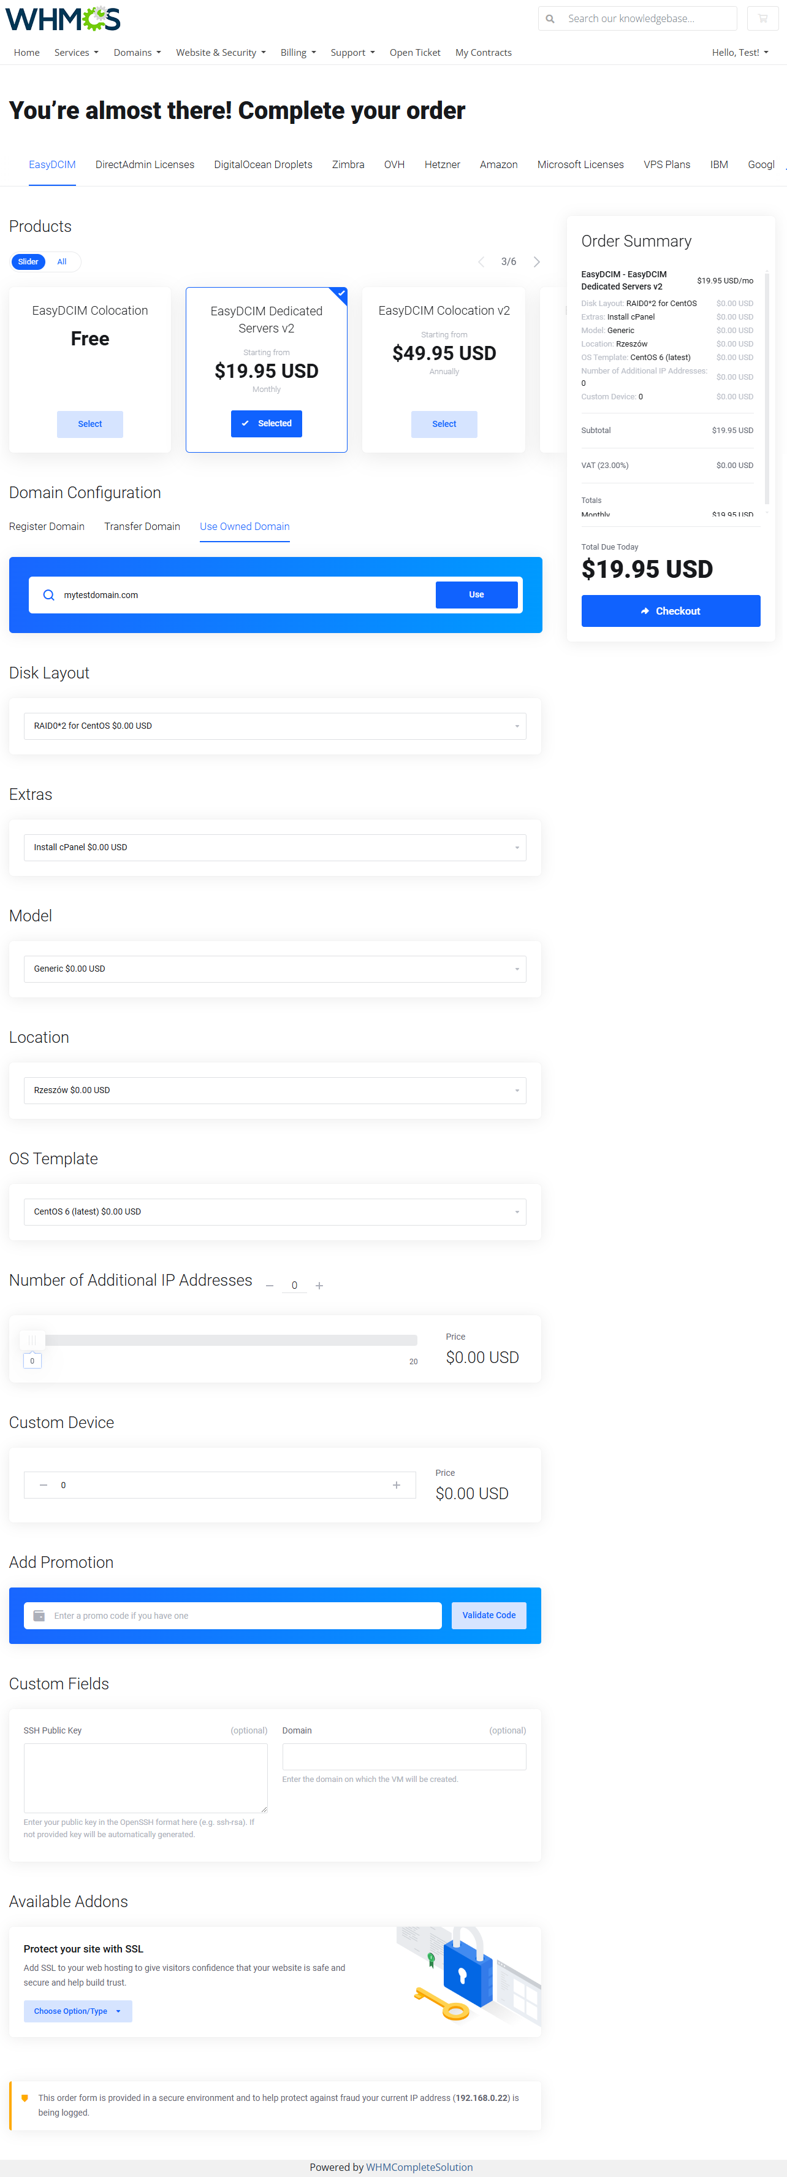Expand the OS Template dropdown
The image size is (787, 2177).
point(275,1212)
